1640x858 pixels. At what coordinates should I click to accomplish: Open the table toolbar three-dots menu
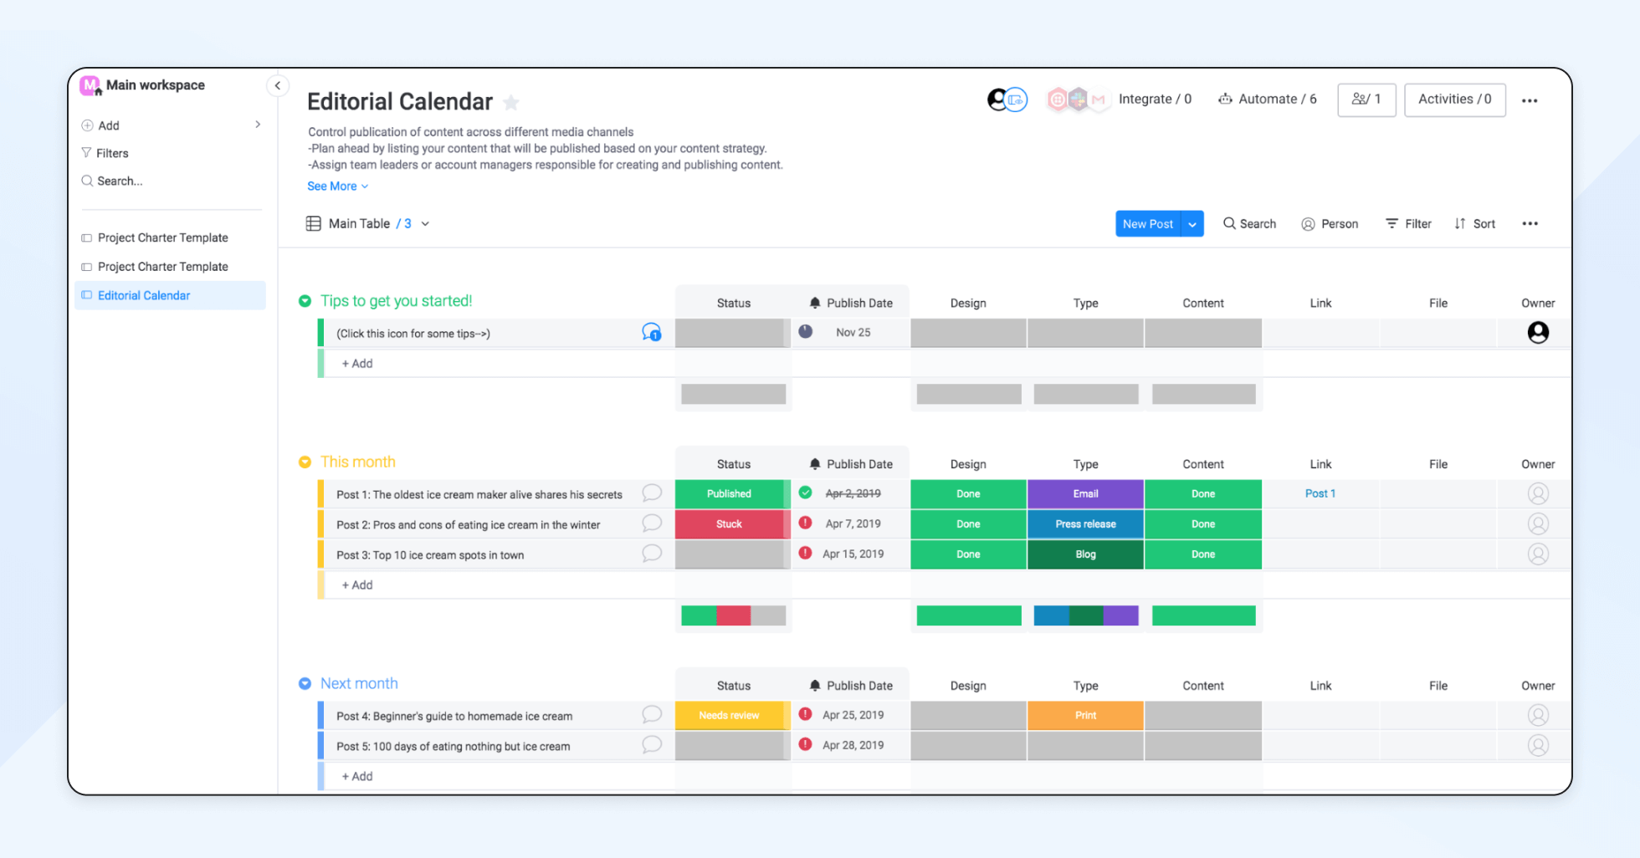(1530, 224)
